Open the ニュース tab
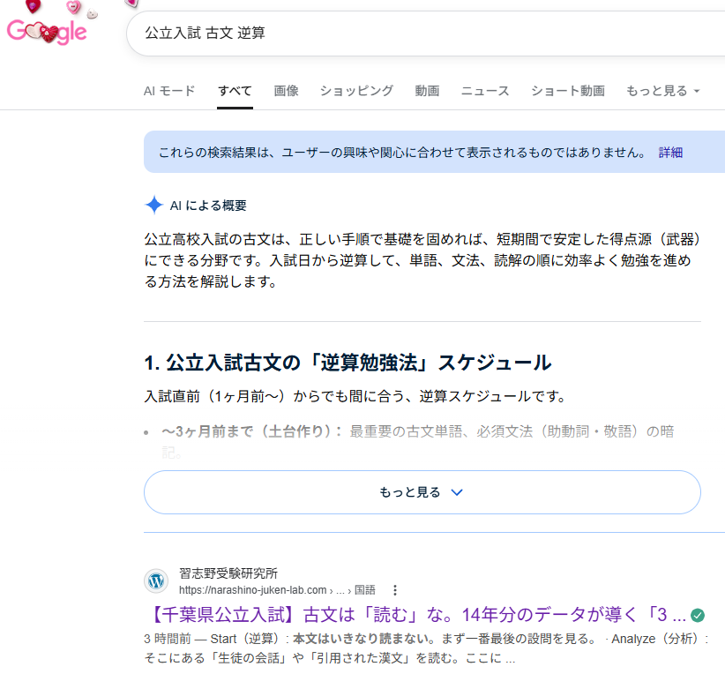 pyautogui.click(x=485, y=91)
